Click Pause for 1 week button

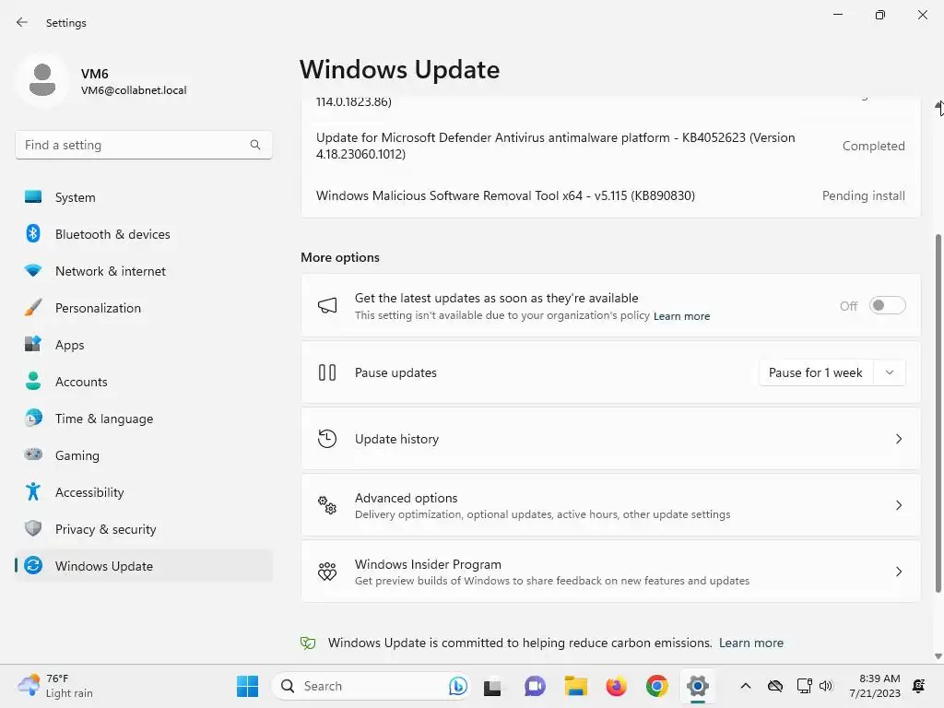click(x=816, y=372)
